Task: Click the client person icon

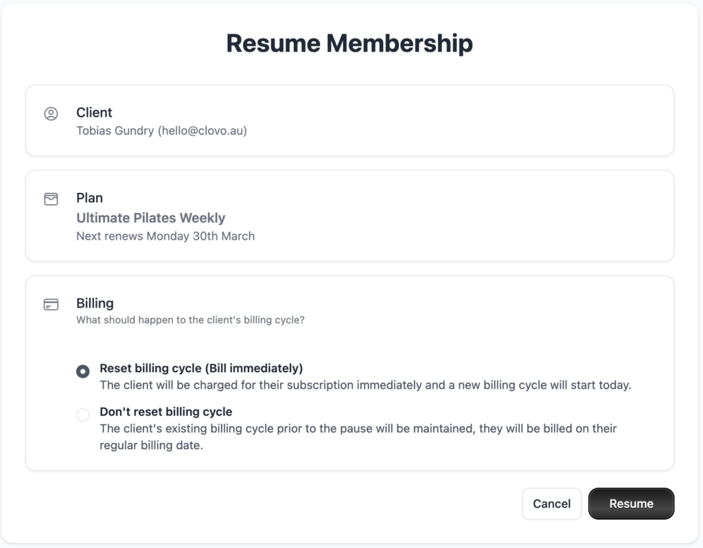Action: (x=51, y=114)
